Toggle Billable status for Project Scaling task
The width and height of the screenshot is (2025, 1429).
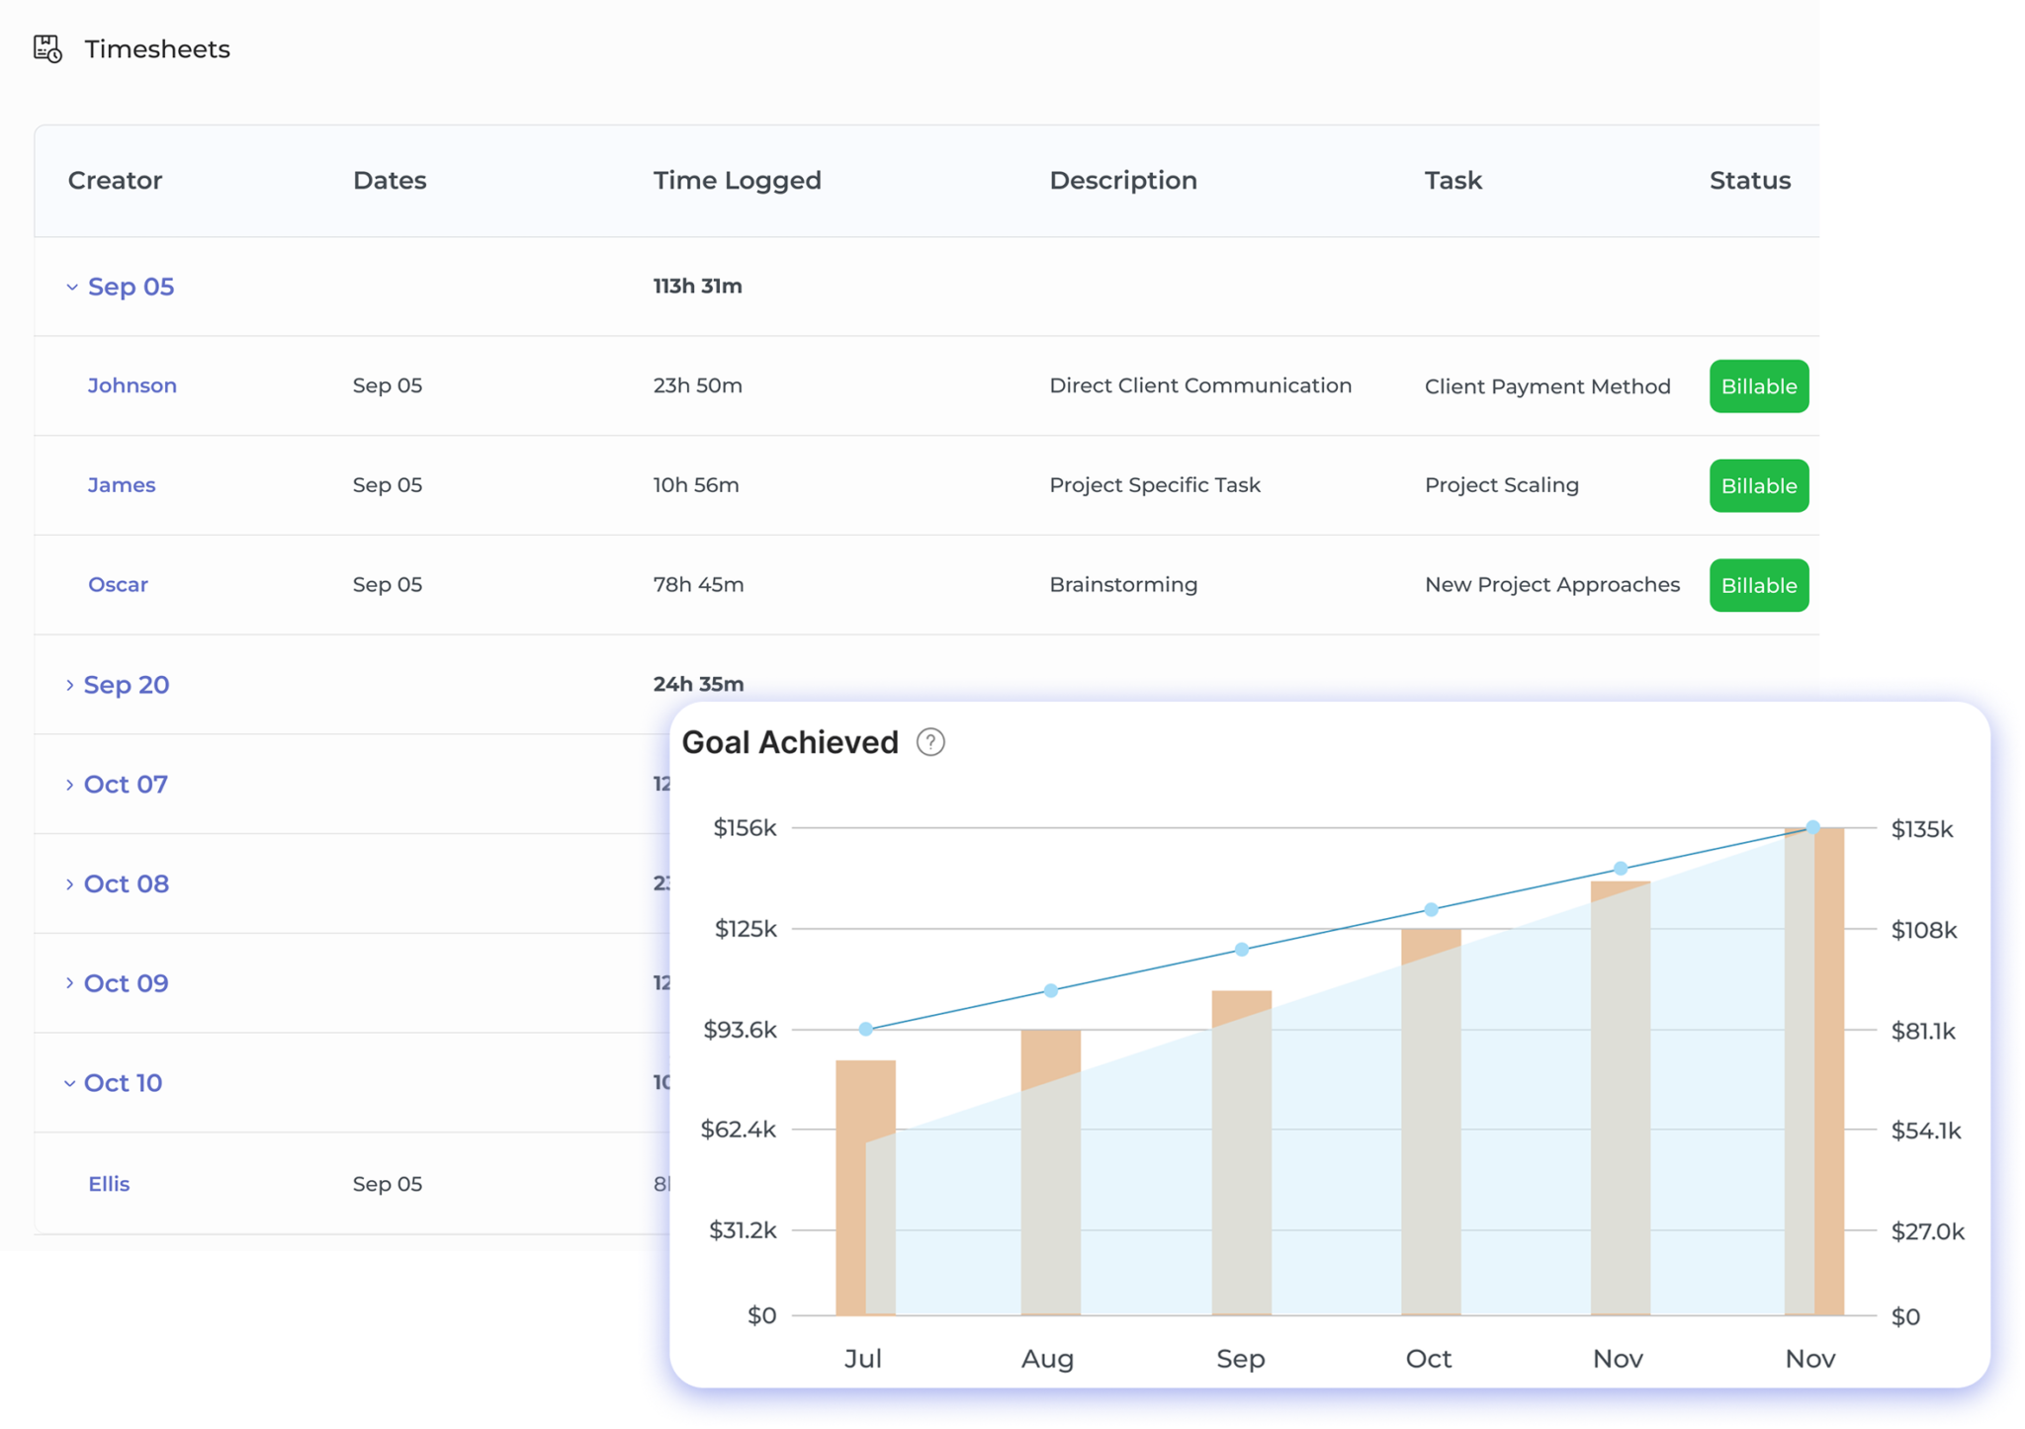pyautogui.click(x=1758, y=485)
